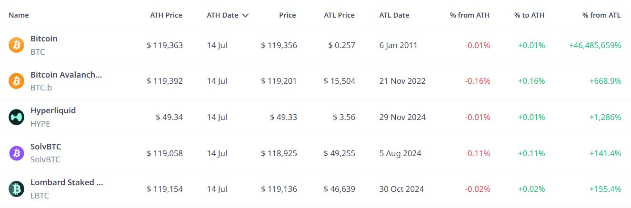Image resolution: width=631 pixels, height=208 pixels.
Task: Sort by % to ATH column
Action: pos(529,15)
